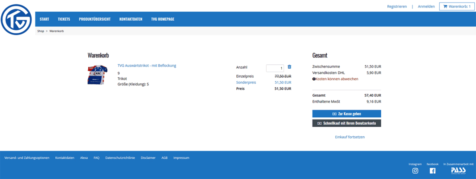Open Kontaktdaten in the footer
The image size is (476, 179).
[x=64, y=158]
